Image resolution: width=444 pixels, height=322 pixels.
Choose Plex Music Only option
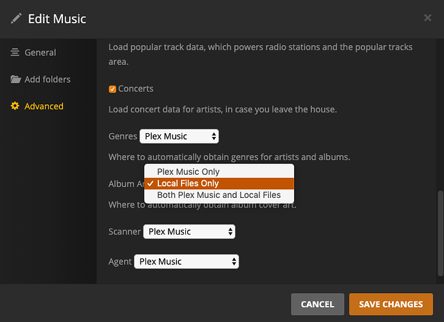[x=188, y=172]
